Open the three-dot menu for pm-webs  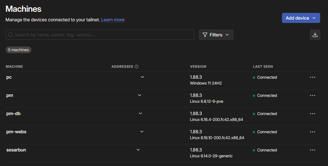tap(312, 132)
